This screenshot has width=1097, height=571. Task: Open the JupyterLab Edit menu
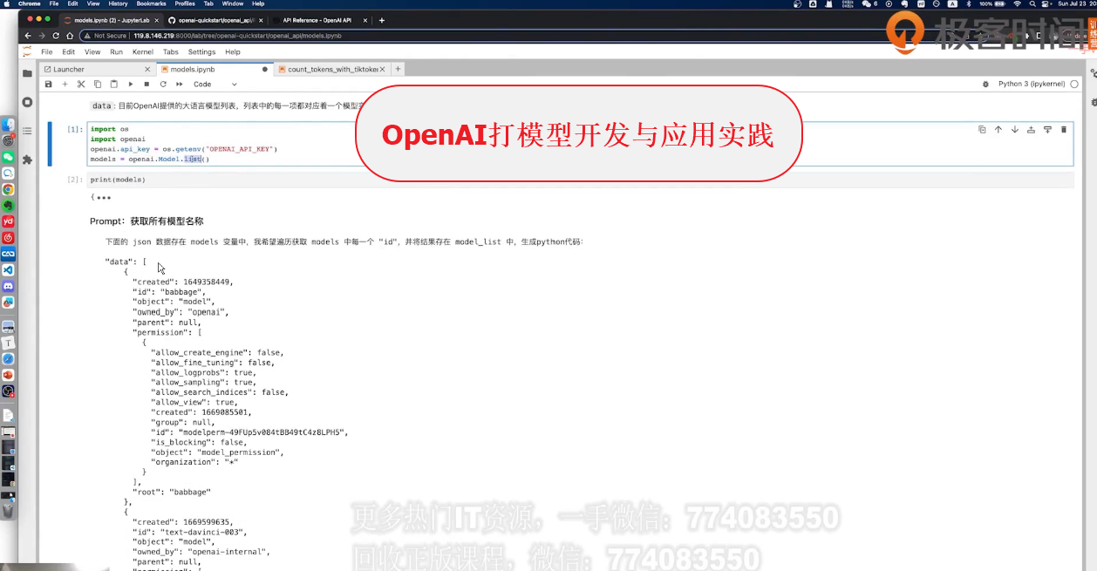(x=68, y=52)
